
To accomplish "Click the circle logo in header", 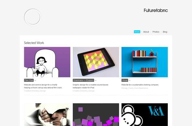I will [32, 17].
